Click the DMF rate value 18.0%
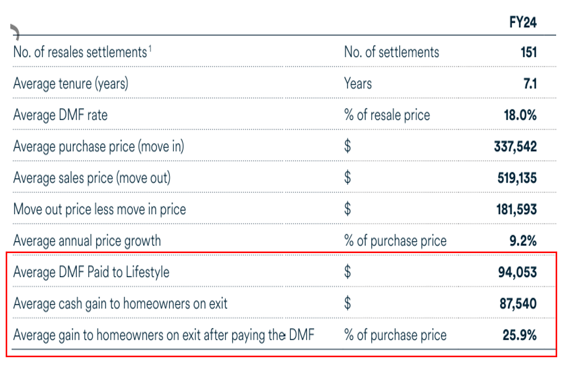Screen dimensions: 567x367 (x=520, y=115)
